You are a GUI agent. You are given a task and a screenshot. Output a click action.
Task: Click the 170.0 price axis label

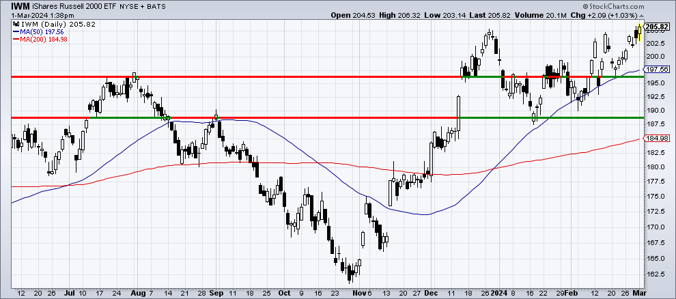654,227
